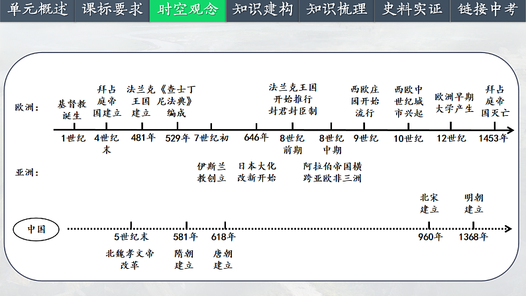This screenshot has width=526, height=296.
Task: Open the 链接中考 tab
Action: coord(488,11)
